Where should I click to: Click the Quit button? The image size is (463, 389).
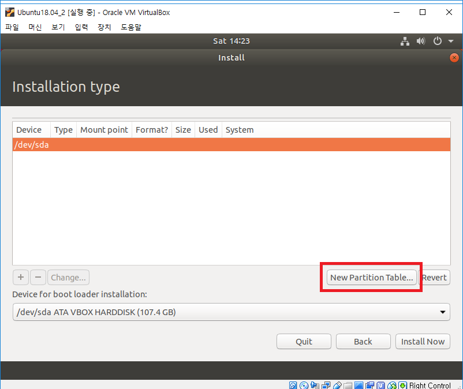(304, 342)
